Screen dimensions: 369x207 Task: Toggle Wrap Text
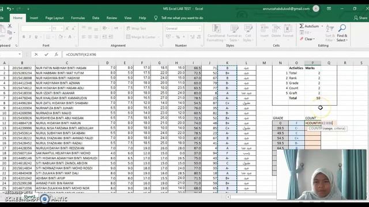(x=136, y=28)
